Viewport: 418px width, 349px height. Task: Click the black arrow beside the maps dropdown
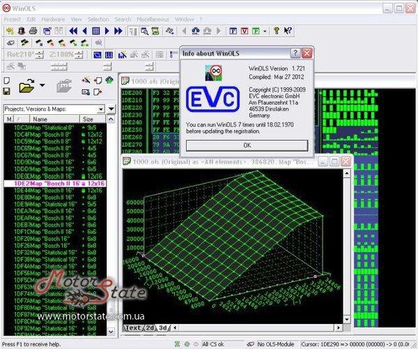coord(111,109)
